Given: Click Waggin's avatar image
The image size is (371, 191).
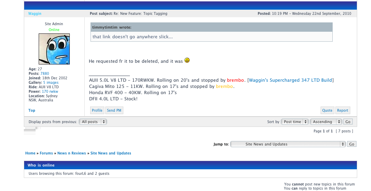Looking at the screenshot, I should pos(54,49).
